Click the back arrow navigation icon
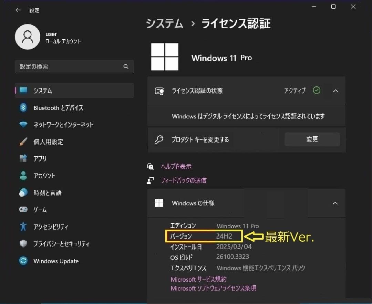This screenshot has width=372, height=304. (18, 10)
